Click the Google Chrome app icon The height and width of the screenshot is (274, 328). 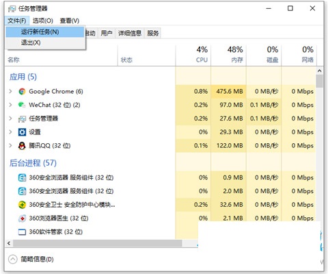(x=22, y=92)
